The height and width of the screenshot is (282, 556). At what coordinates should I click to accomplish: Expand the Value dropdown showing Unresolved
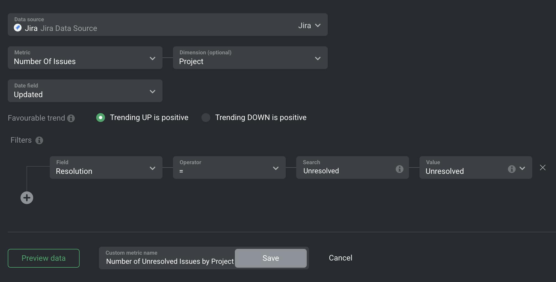[x=522, y=168]
